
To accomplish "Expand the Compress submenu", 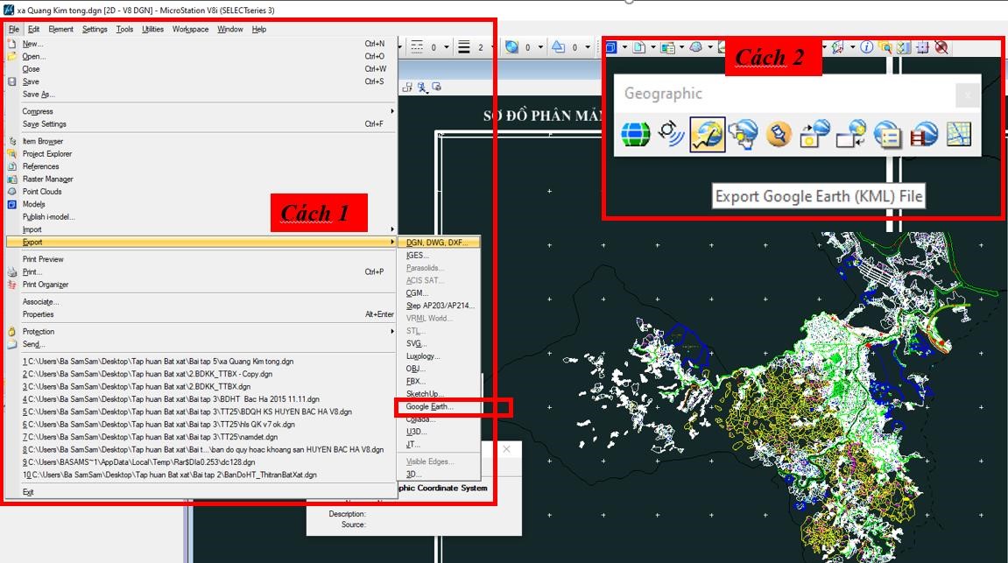I will point(38,111).
